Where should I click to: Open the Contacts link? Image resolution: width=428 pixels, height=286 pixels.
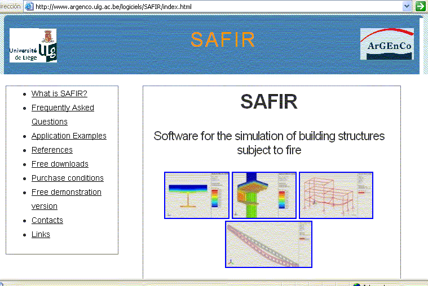47,220
